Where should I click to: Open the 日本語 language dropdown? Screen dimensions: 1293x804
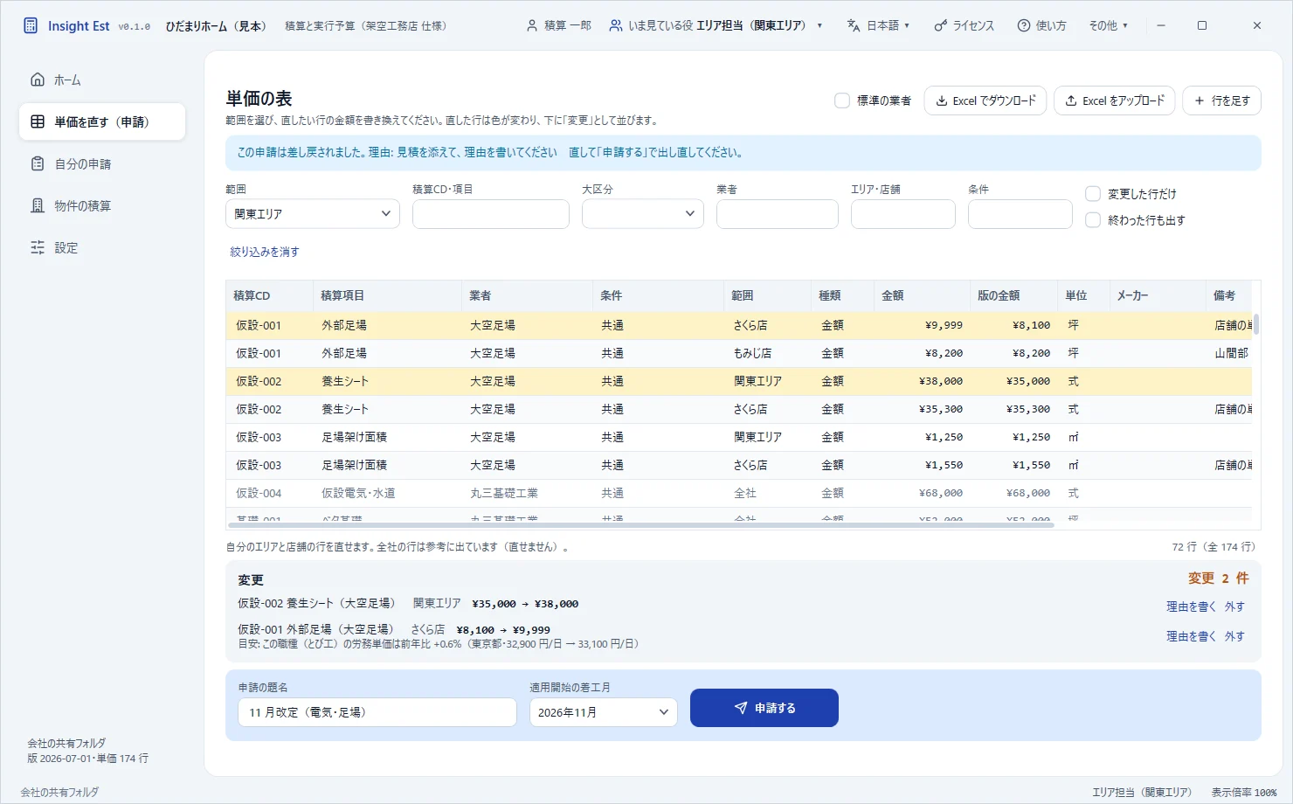click(x=879, y=25)
